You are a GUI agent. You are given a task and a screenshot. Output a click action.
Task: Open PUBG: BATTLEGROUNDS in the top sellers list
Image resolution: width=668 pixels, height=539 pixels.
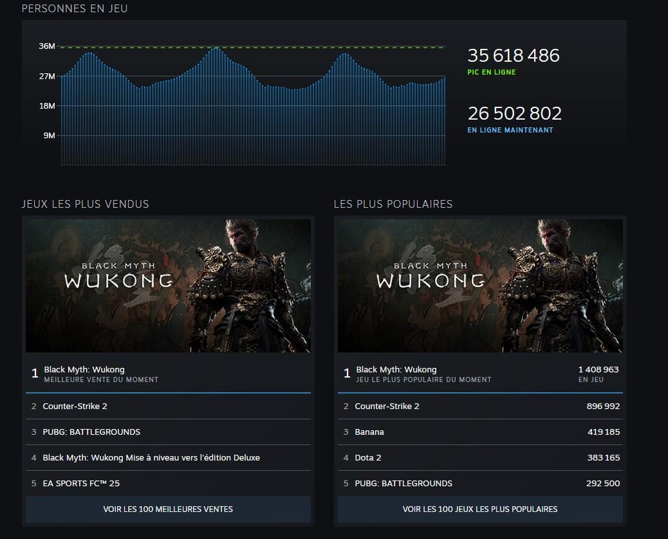click(168, 432)
